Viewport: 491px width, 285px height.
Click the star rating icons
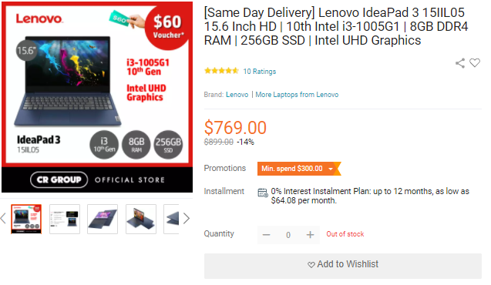click(221, 71)
